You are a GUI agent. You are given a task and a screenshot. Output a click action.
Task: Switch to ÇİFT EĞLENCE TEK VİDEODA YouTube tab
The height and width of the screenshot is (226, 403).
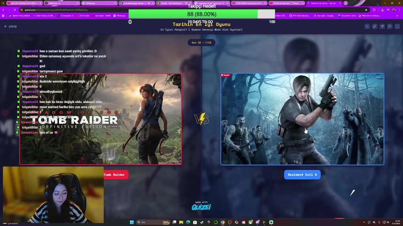24,3
